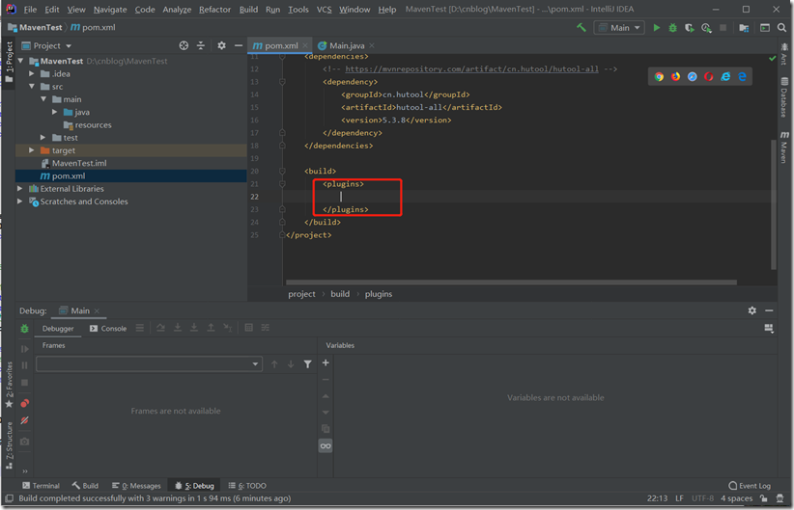Open the 0: Messages tool window
Image resolution: width=794 pixels, height=510 pixels.
136,486
